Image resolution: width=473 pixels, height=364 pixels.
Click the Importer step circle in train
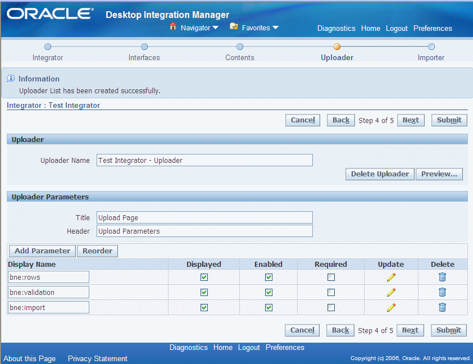tap(431, 47)
